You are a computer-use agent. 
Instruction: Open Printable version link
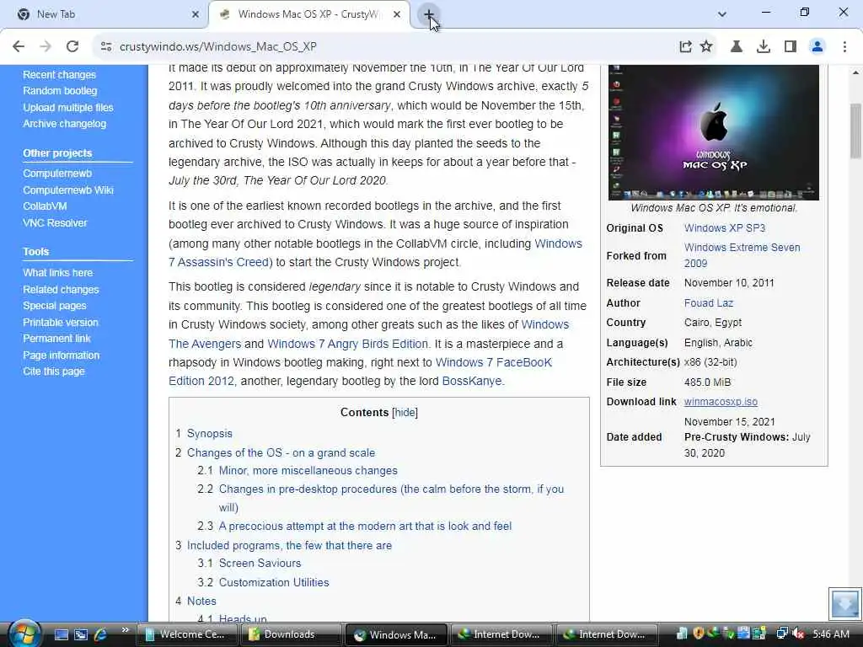[x=61, y=323]
